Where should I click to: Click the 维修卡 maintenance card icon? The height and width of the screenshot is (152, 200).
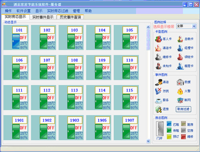tap(158, 57)
